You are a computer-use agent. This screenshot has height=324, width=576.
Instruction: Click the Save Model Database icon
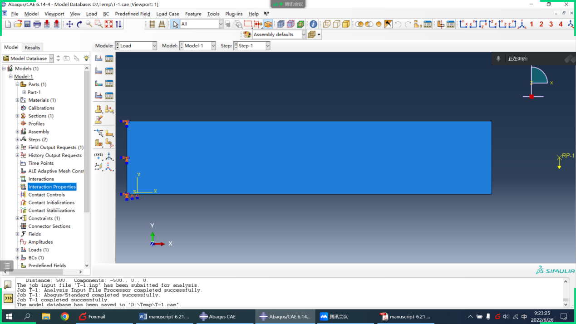click(27, 24)
